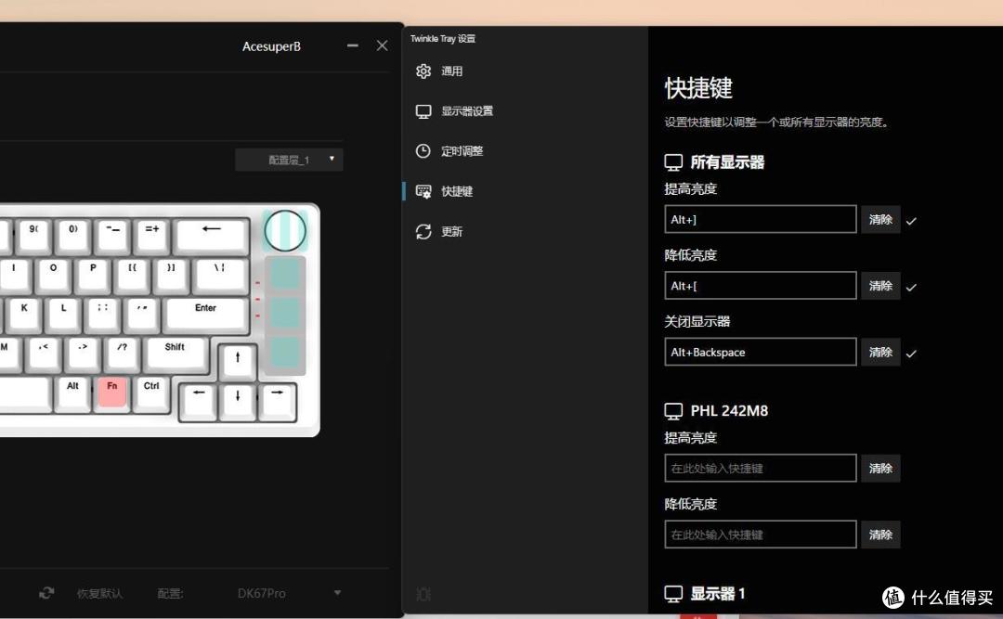Select the 0) key on virtual keyboard
The width and height of the screenshot is (1003, 619).
coord(73,235)
